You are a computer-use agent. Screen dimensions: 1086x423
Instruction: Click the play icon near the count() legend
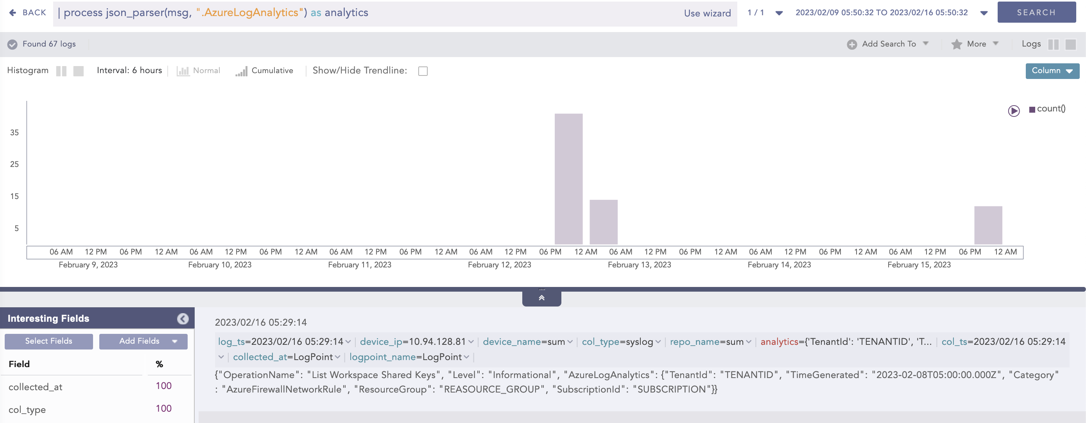coord(1014,111)
